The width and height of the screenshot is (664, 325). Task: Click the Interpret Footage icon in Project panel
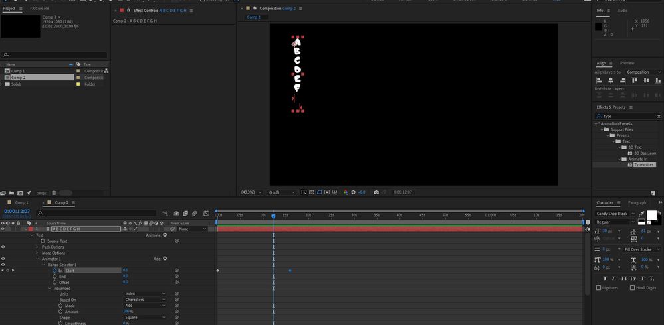[x=3, y=193]
